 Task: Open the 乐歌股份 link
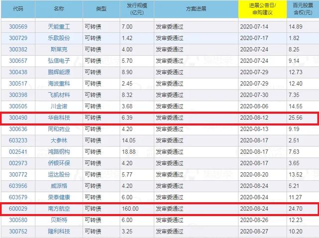point(59,38)
